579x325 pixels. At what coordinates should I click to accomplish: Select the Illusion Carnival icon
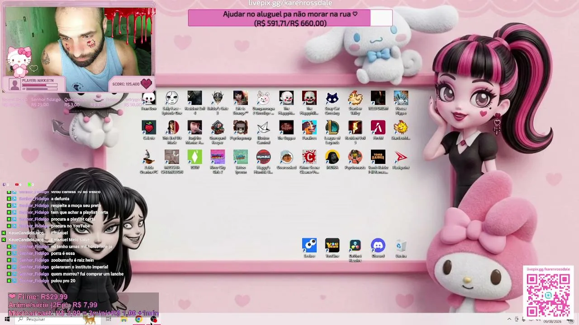point(263,132)
